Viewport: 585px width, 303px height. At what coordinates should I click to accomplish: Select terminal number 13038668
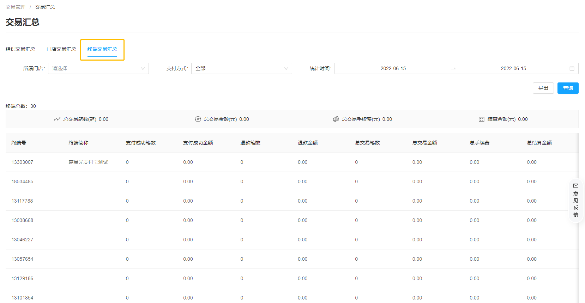(22, 220)
